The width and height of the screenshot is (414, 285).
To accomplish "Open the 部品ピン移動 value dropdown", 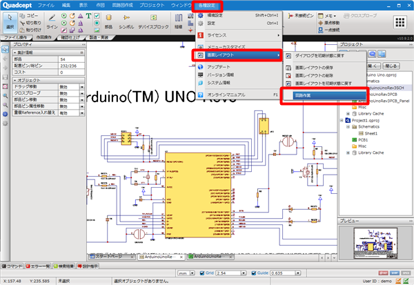I will pyautogui.click(x=82, y=100).
